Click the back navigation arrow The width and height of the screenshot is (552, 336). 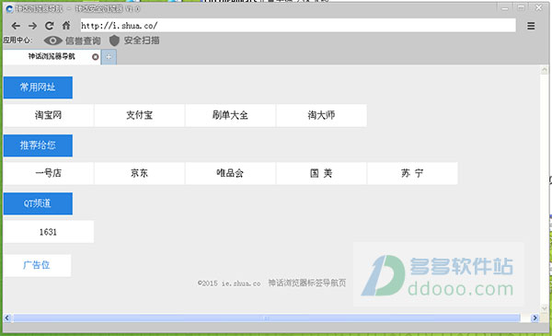point(16,26)
